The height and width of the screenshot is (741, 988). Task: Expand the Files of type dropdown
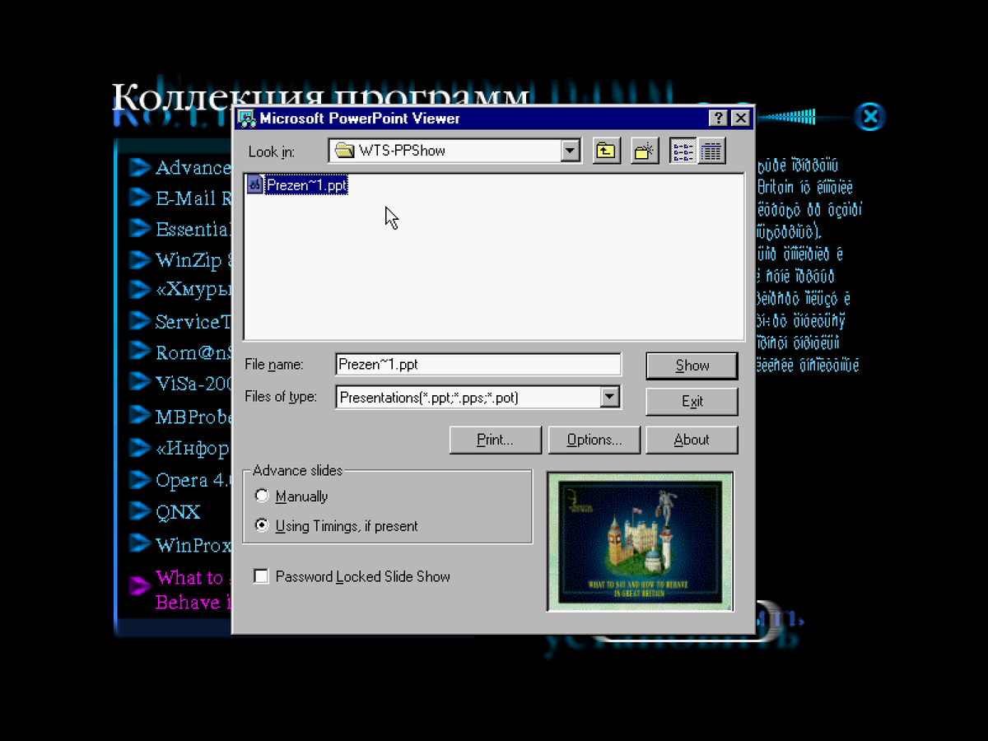609,397
